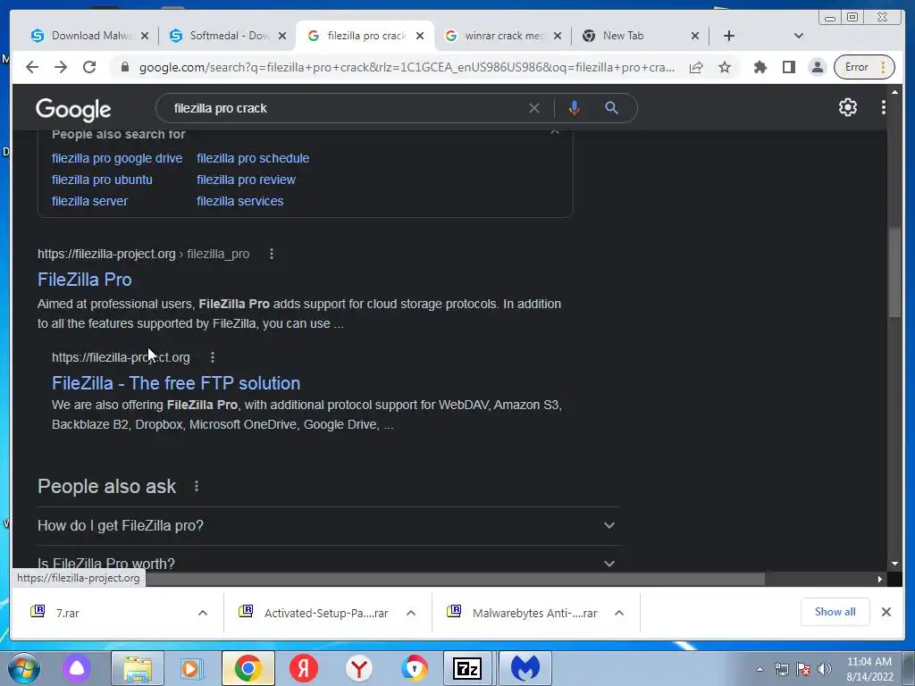
Task: Show hidden tray icons arrow
Action: (x=760, y=669)
